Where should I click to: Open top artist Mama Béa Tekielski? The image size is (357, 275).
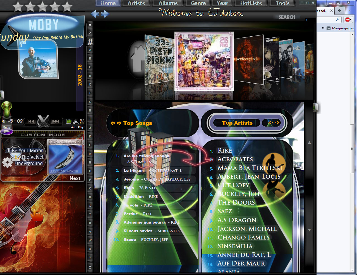[x=250, y=168]
